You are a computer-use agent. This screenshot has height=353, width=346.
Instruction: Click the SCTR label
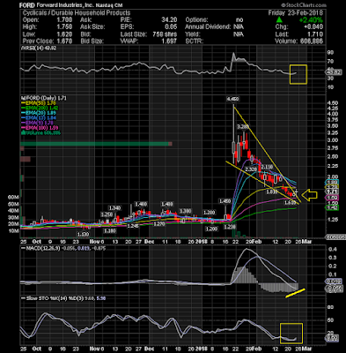(194, 41)
